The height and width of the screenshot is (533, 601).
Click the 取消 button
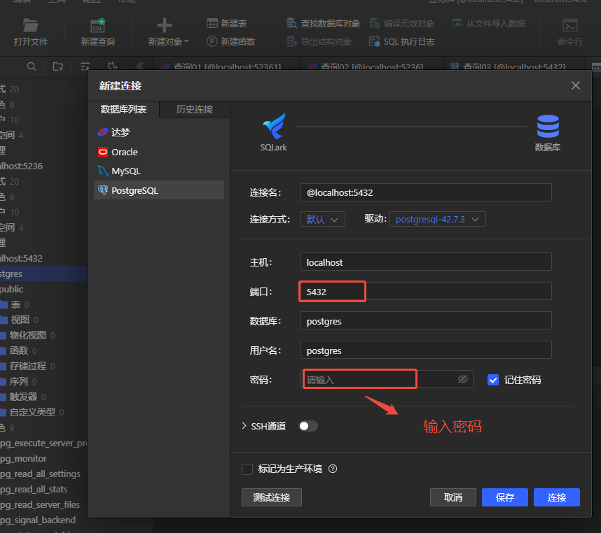[x=453, y=497]
